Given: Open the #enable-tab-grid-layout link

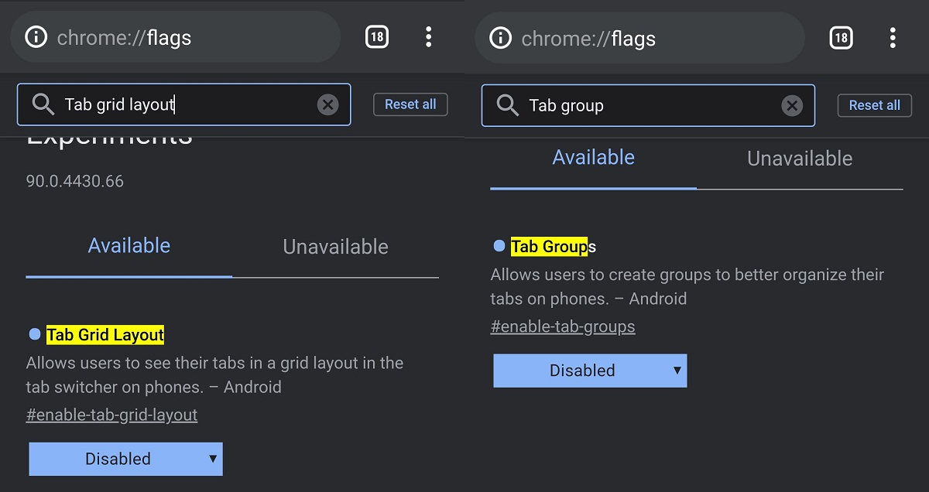Looking at the screenshot, I should [111, 415].
